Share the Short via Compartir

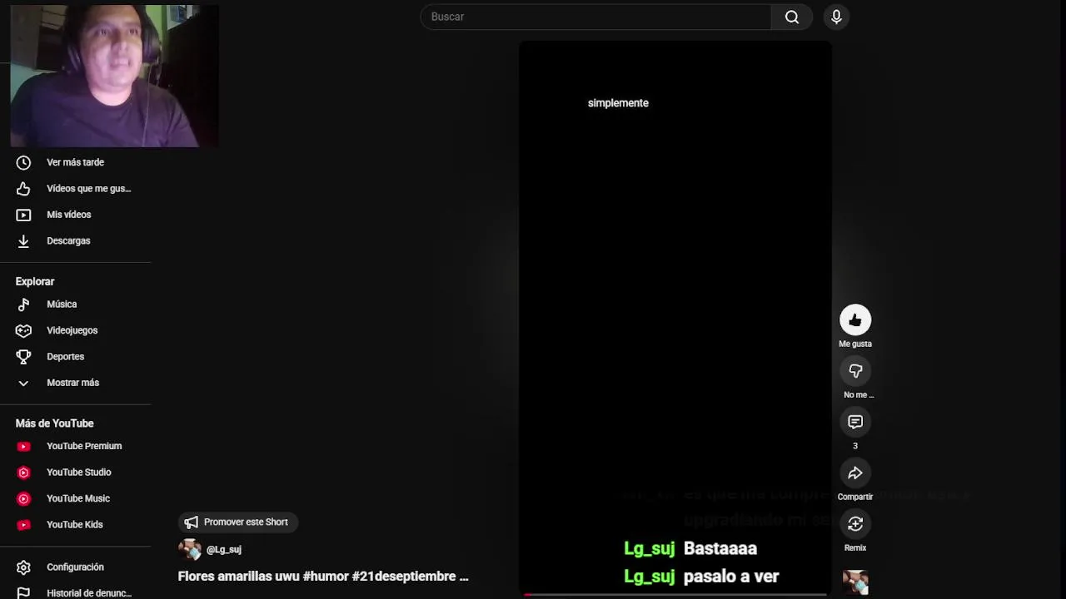pos(855,473)
